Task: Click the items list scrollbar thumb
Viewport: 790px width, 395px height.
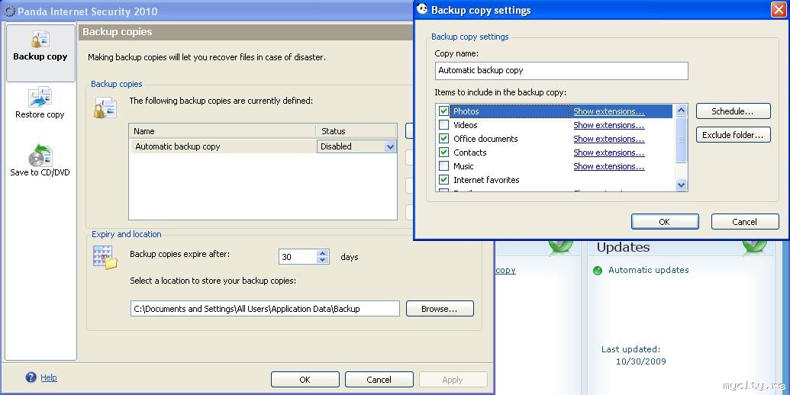Action: pos(681,140)
